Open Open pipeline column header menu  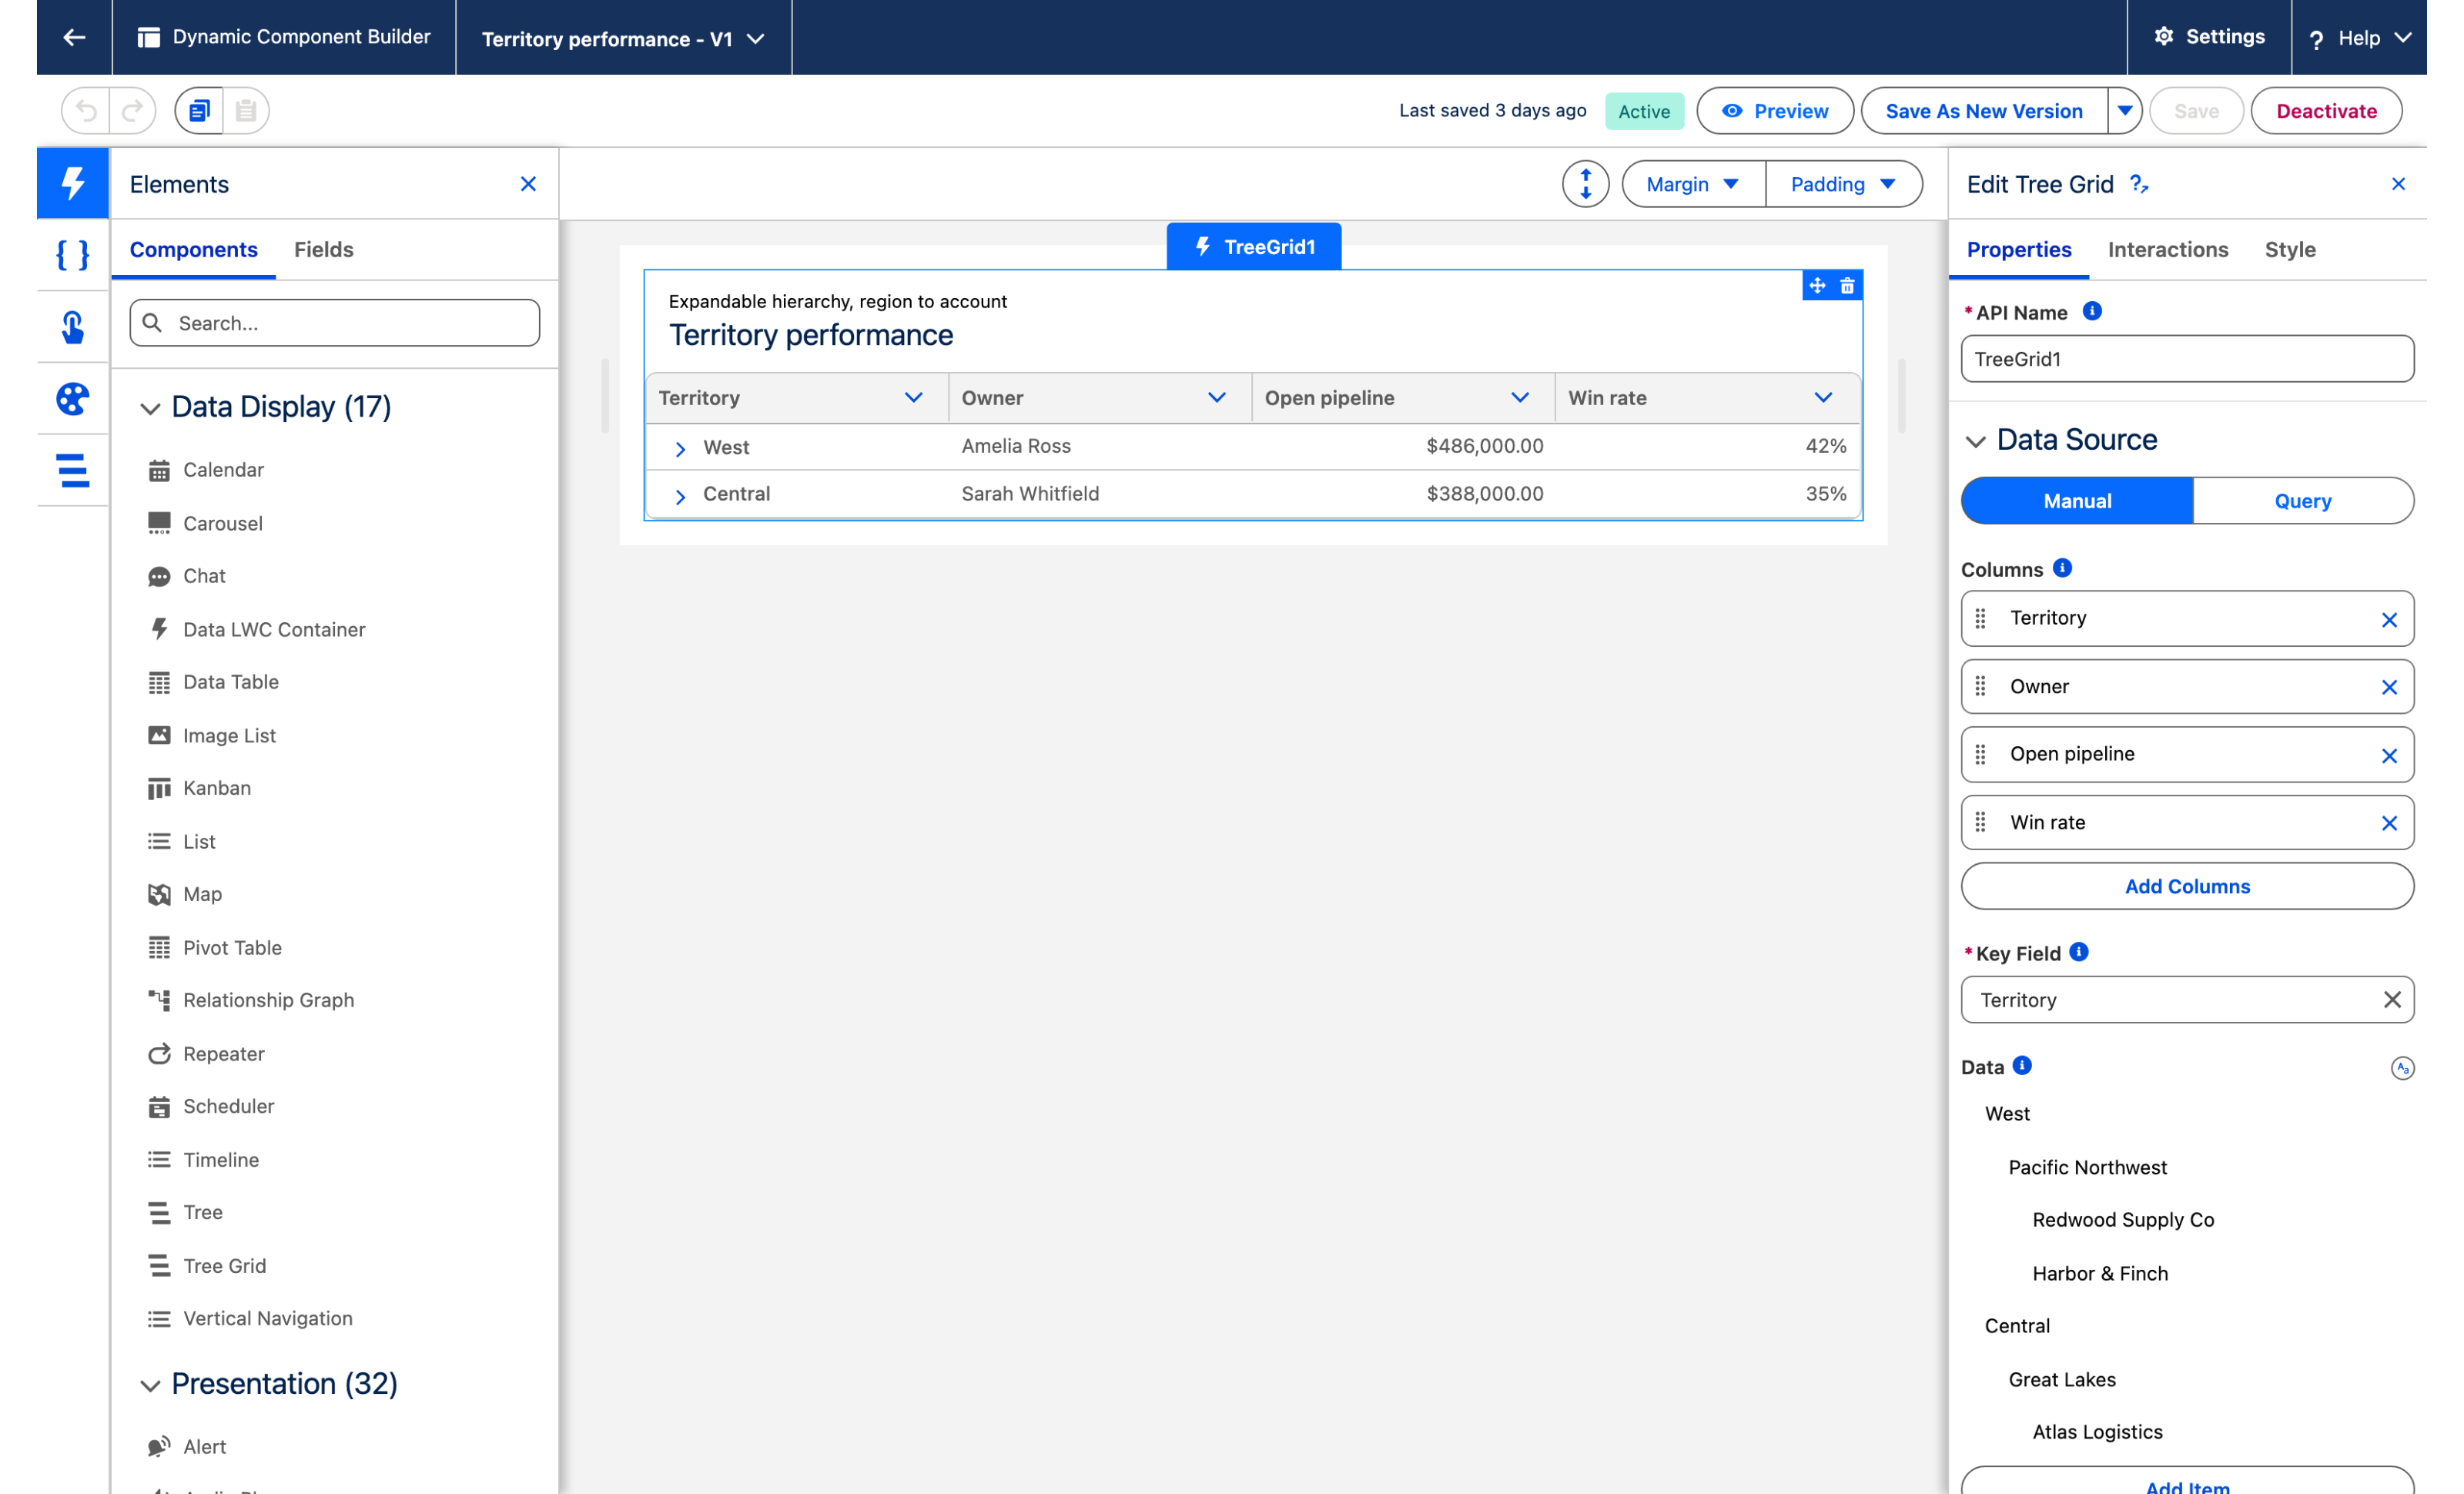pos(1519,398)
